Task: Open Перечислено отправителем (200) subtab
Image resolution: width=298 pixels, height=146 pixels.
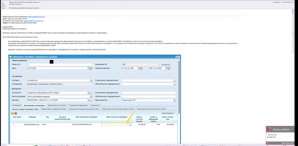Action: [54, 109]
